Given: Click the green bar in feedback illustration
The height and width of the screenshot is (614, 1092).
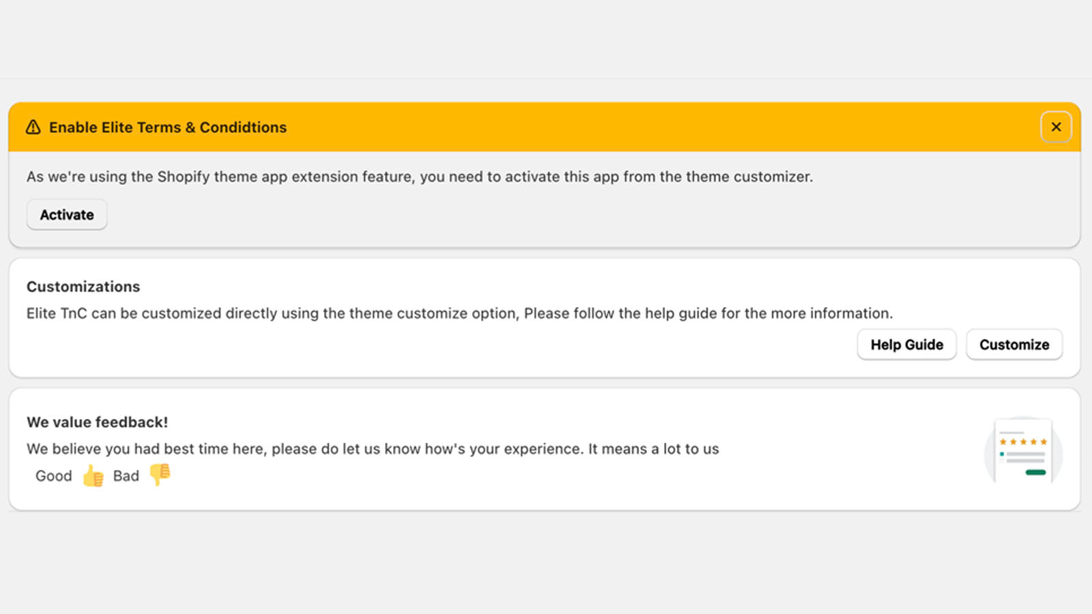Looking at the screenshot, I should [x=1035, y=472].
